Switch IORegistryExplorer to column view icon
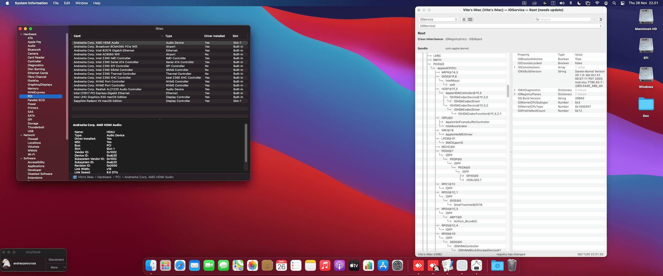 coord(470,19)
